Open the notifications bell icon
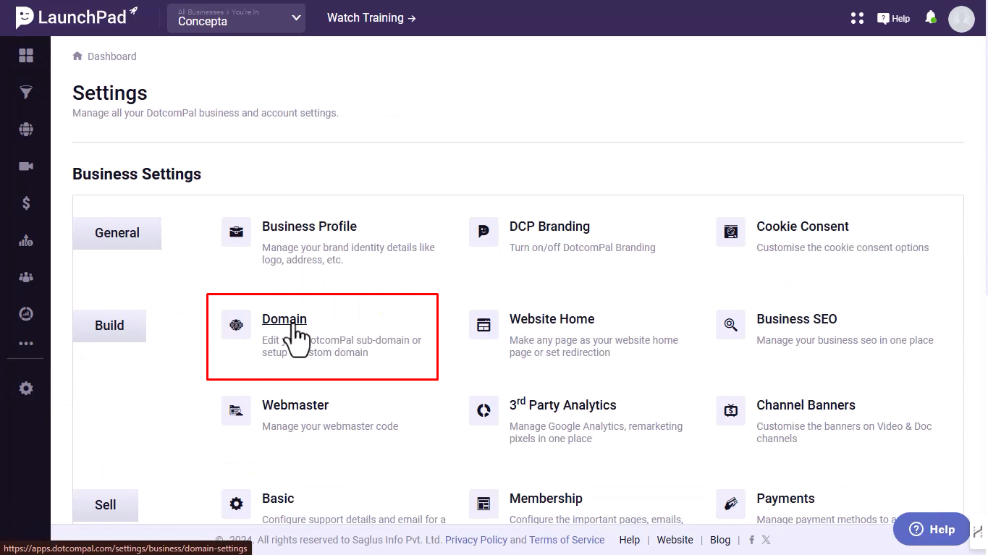This screenshot has width=988, height=555. pos(931,17)
